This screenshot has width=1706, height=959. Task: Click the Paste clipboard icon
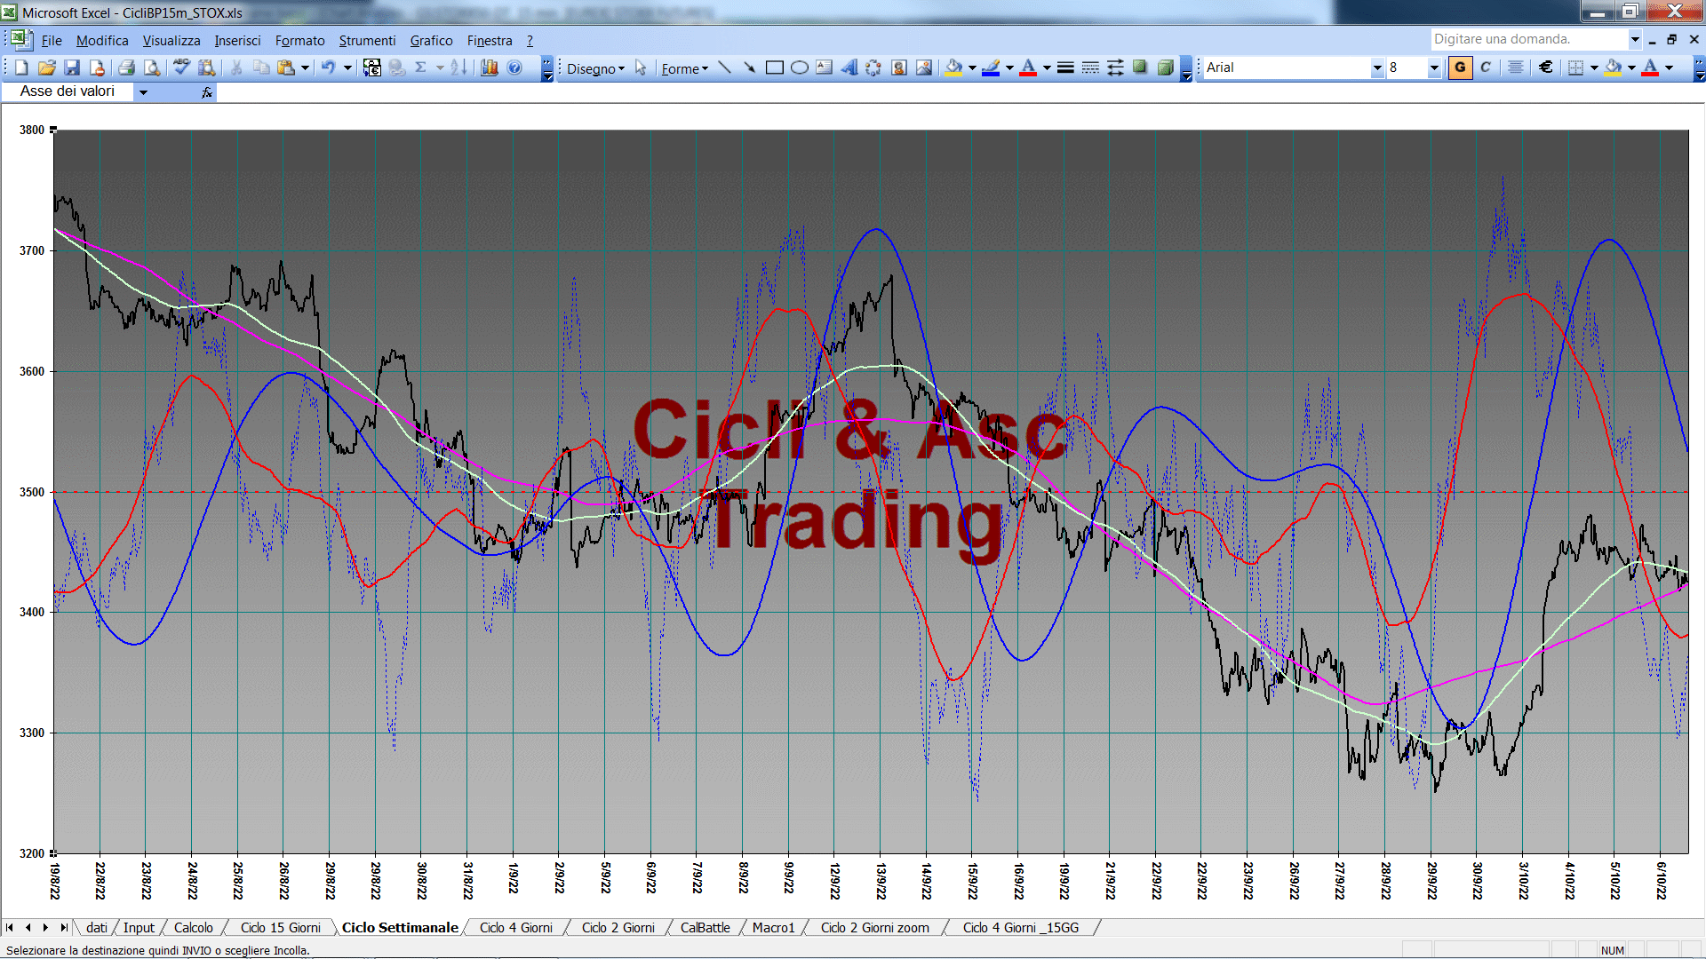pos(286,67)
